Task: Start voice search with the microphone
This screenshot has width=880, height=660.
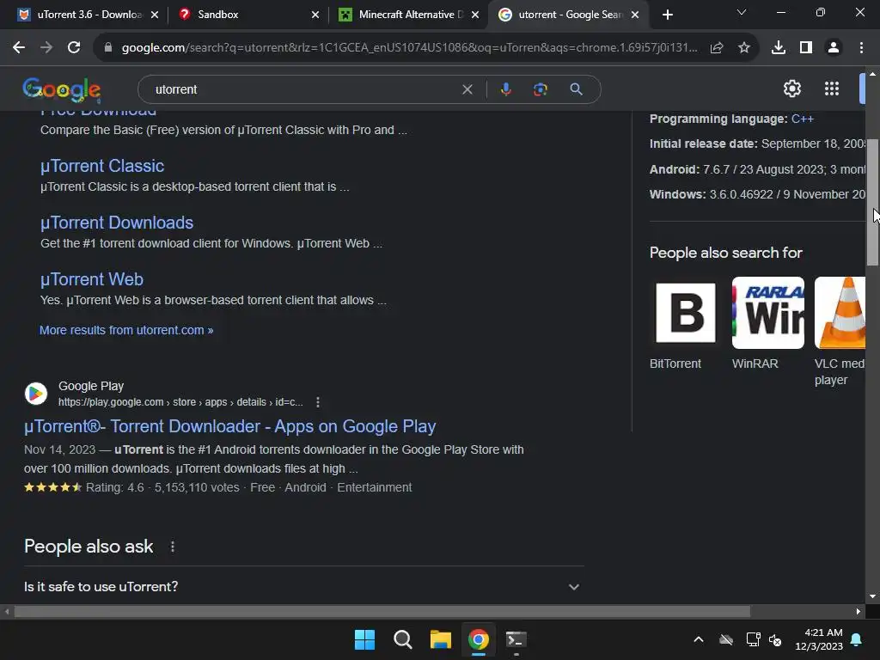Action: pos(506,89)
